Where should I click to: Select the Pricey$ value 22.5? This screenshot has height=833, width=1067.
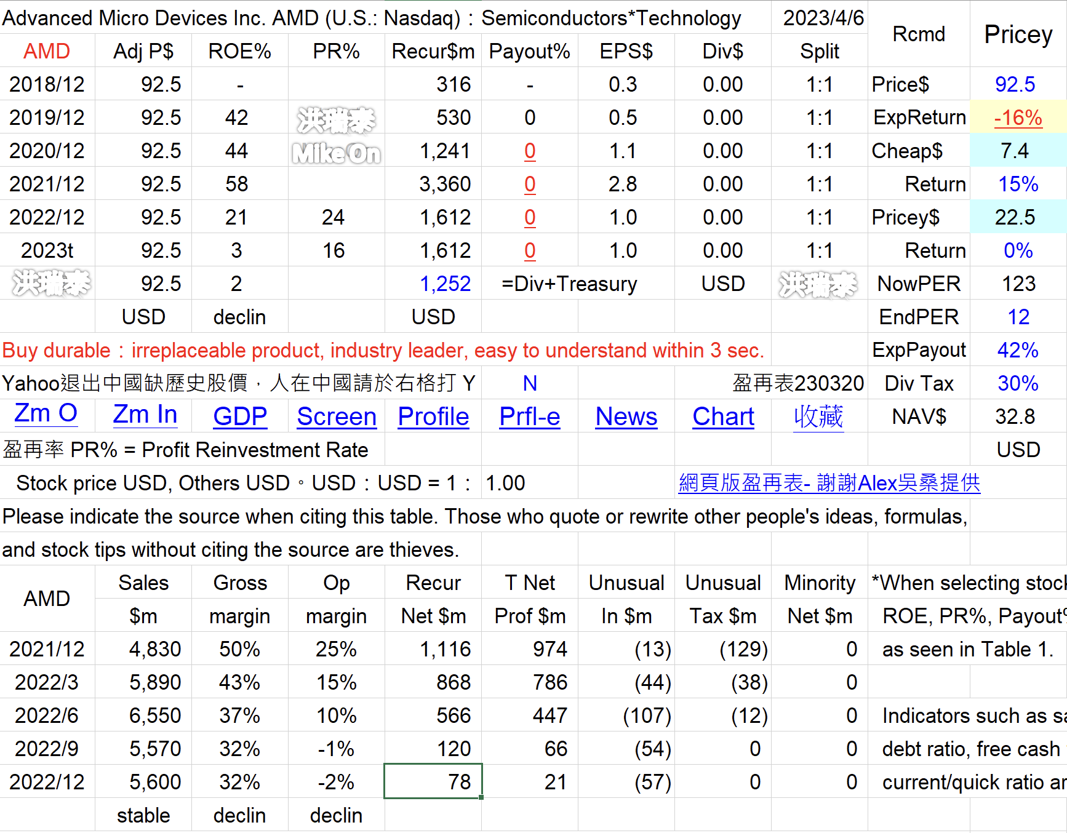(x=1015, y=217)
